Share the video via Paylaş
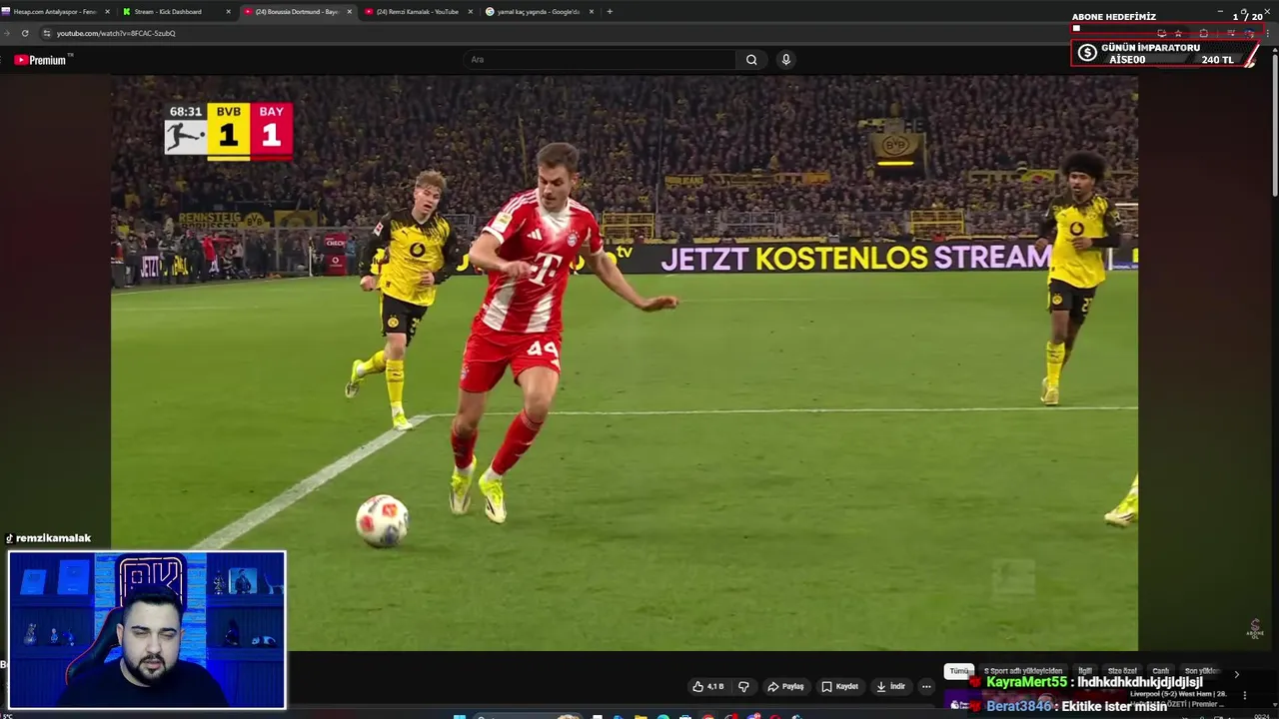The width and height of the screenshot is (1279, 719). point(785,687)
